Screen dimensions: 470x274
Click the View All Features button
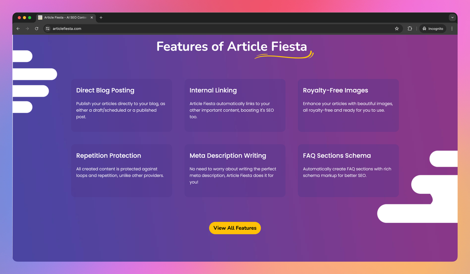(x=235, y=228)
